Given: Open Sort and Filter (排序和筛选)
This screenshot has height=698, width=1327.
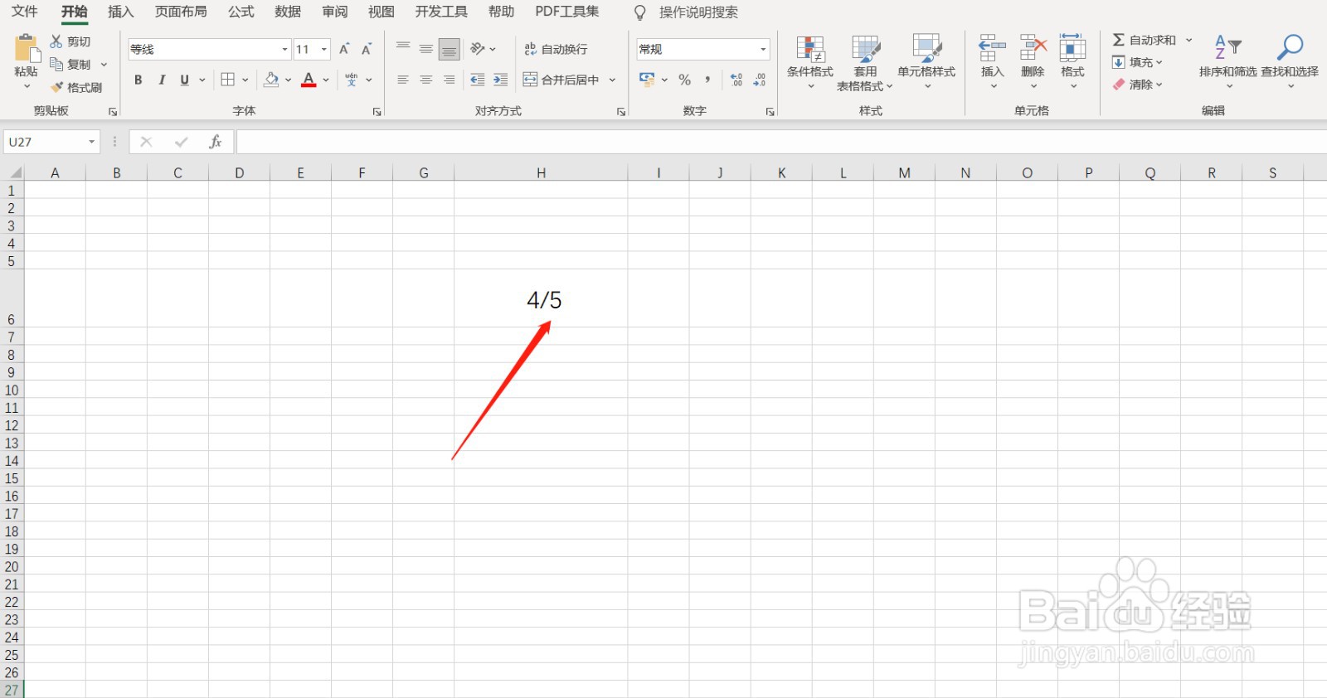Looking at the screenshot, I should pyautogui.click(x=1228, y=62).
